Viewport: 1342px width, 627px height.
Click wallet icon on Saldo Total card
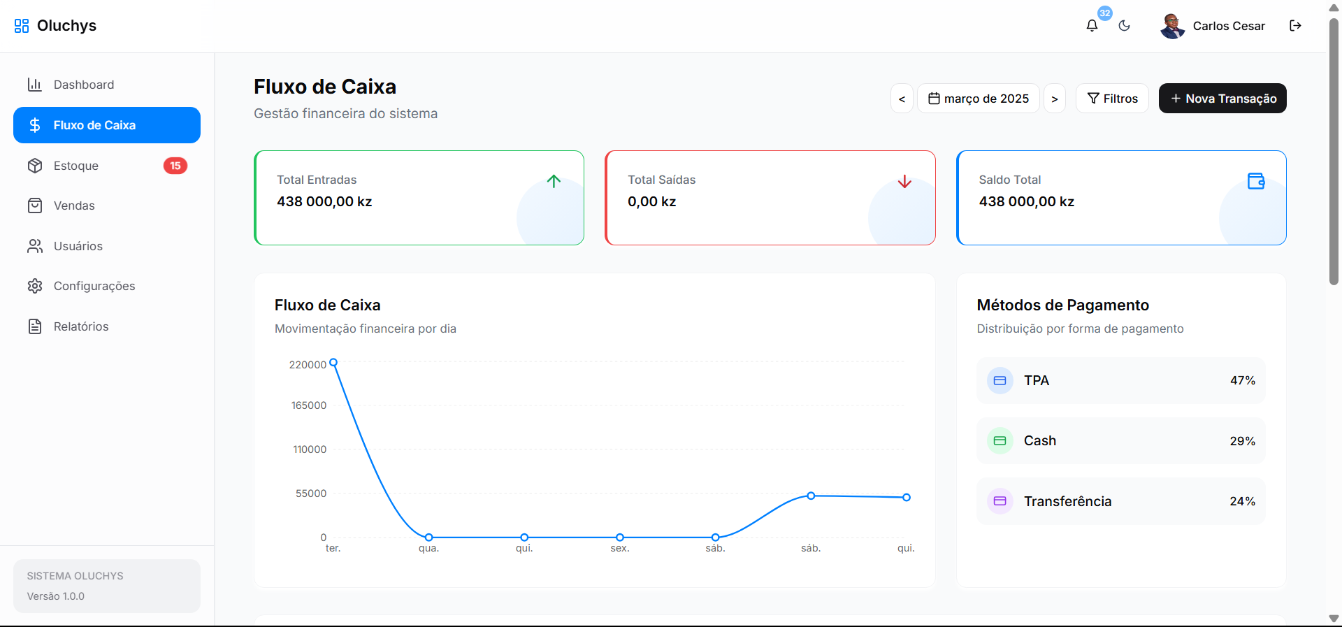point(1255,181)
